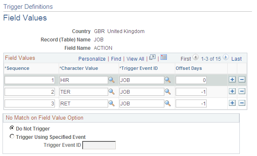This screenshot has height=156, width=257.
Task: Open Trigger Event ID lookup in sequence 3 row
Action: point(168,103)
